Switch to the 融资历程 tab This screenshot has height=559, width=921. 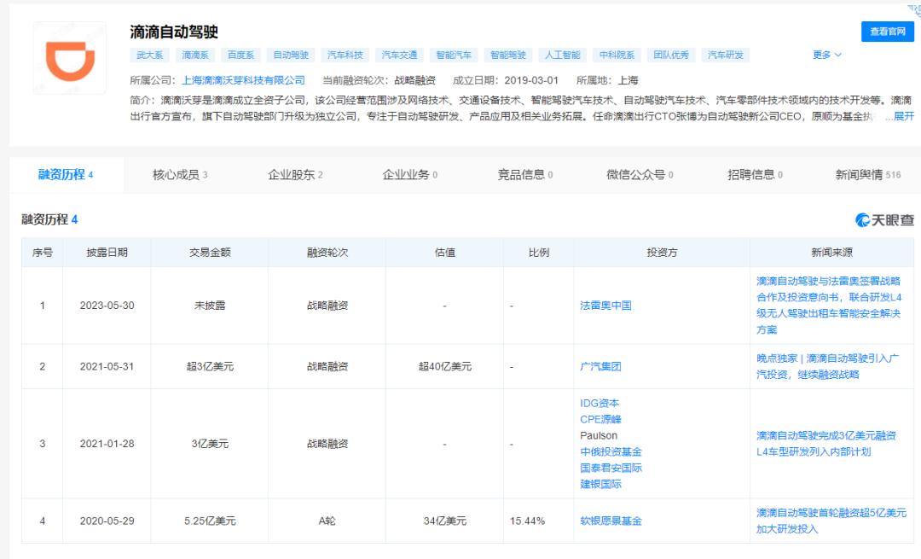point(66,175)
